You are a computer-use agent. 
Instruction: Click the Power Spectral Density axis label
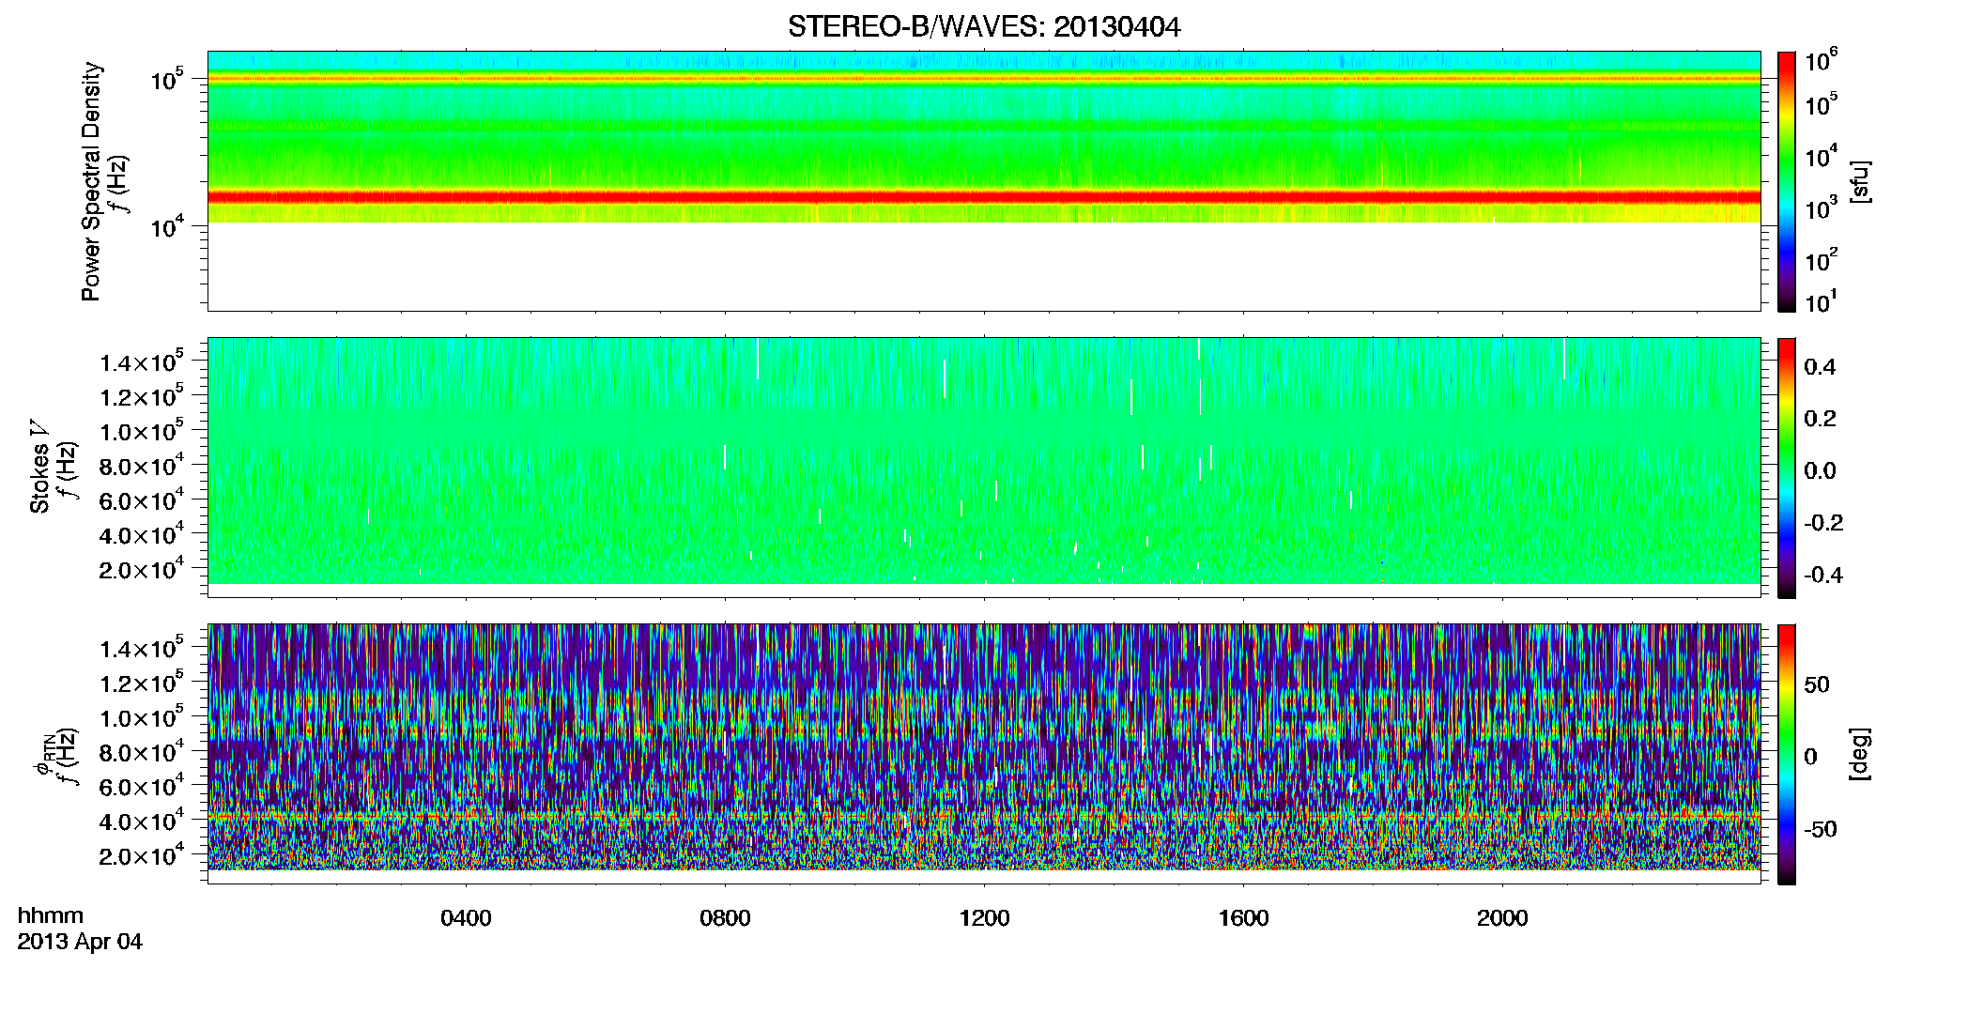[x=91, y=181]
